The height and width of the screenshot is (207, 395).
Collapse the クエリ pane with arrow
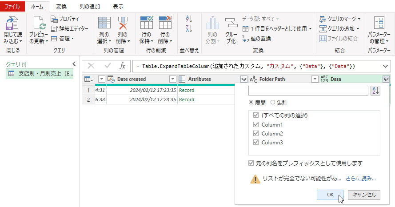(74, 64)
